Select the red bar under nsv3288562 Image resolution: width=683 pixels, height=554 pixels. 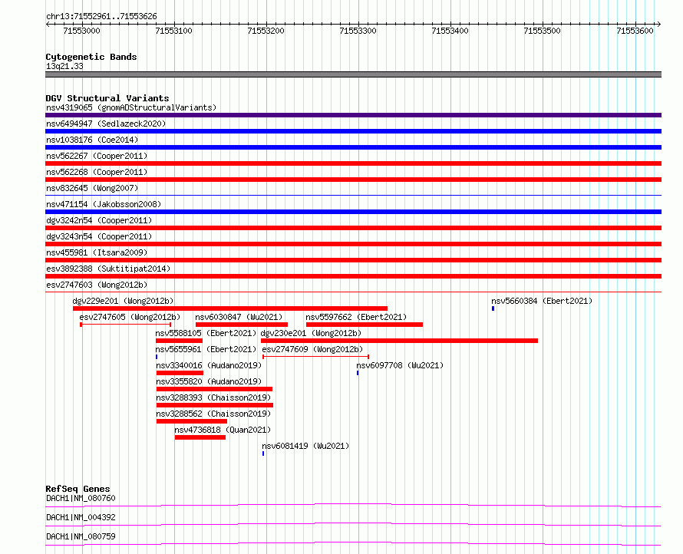[x=192, y=421]
